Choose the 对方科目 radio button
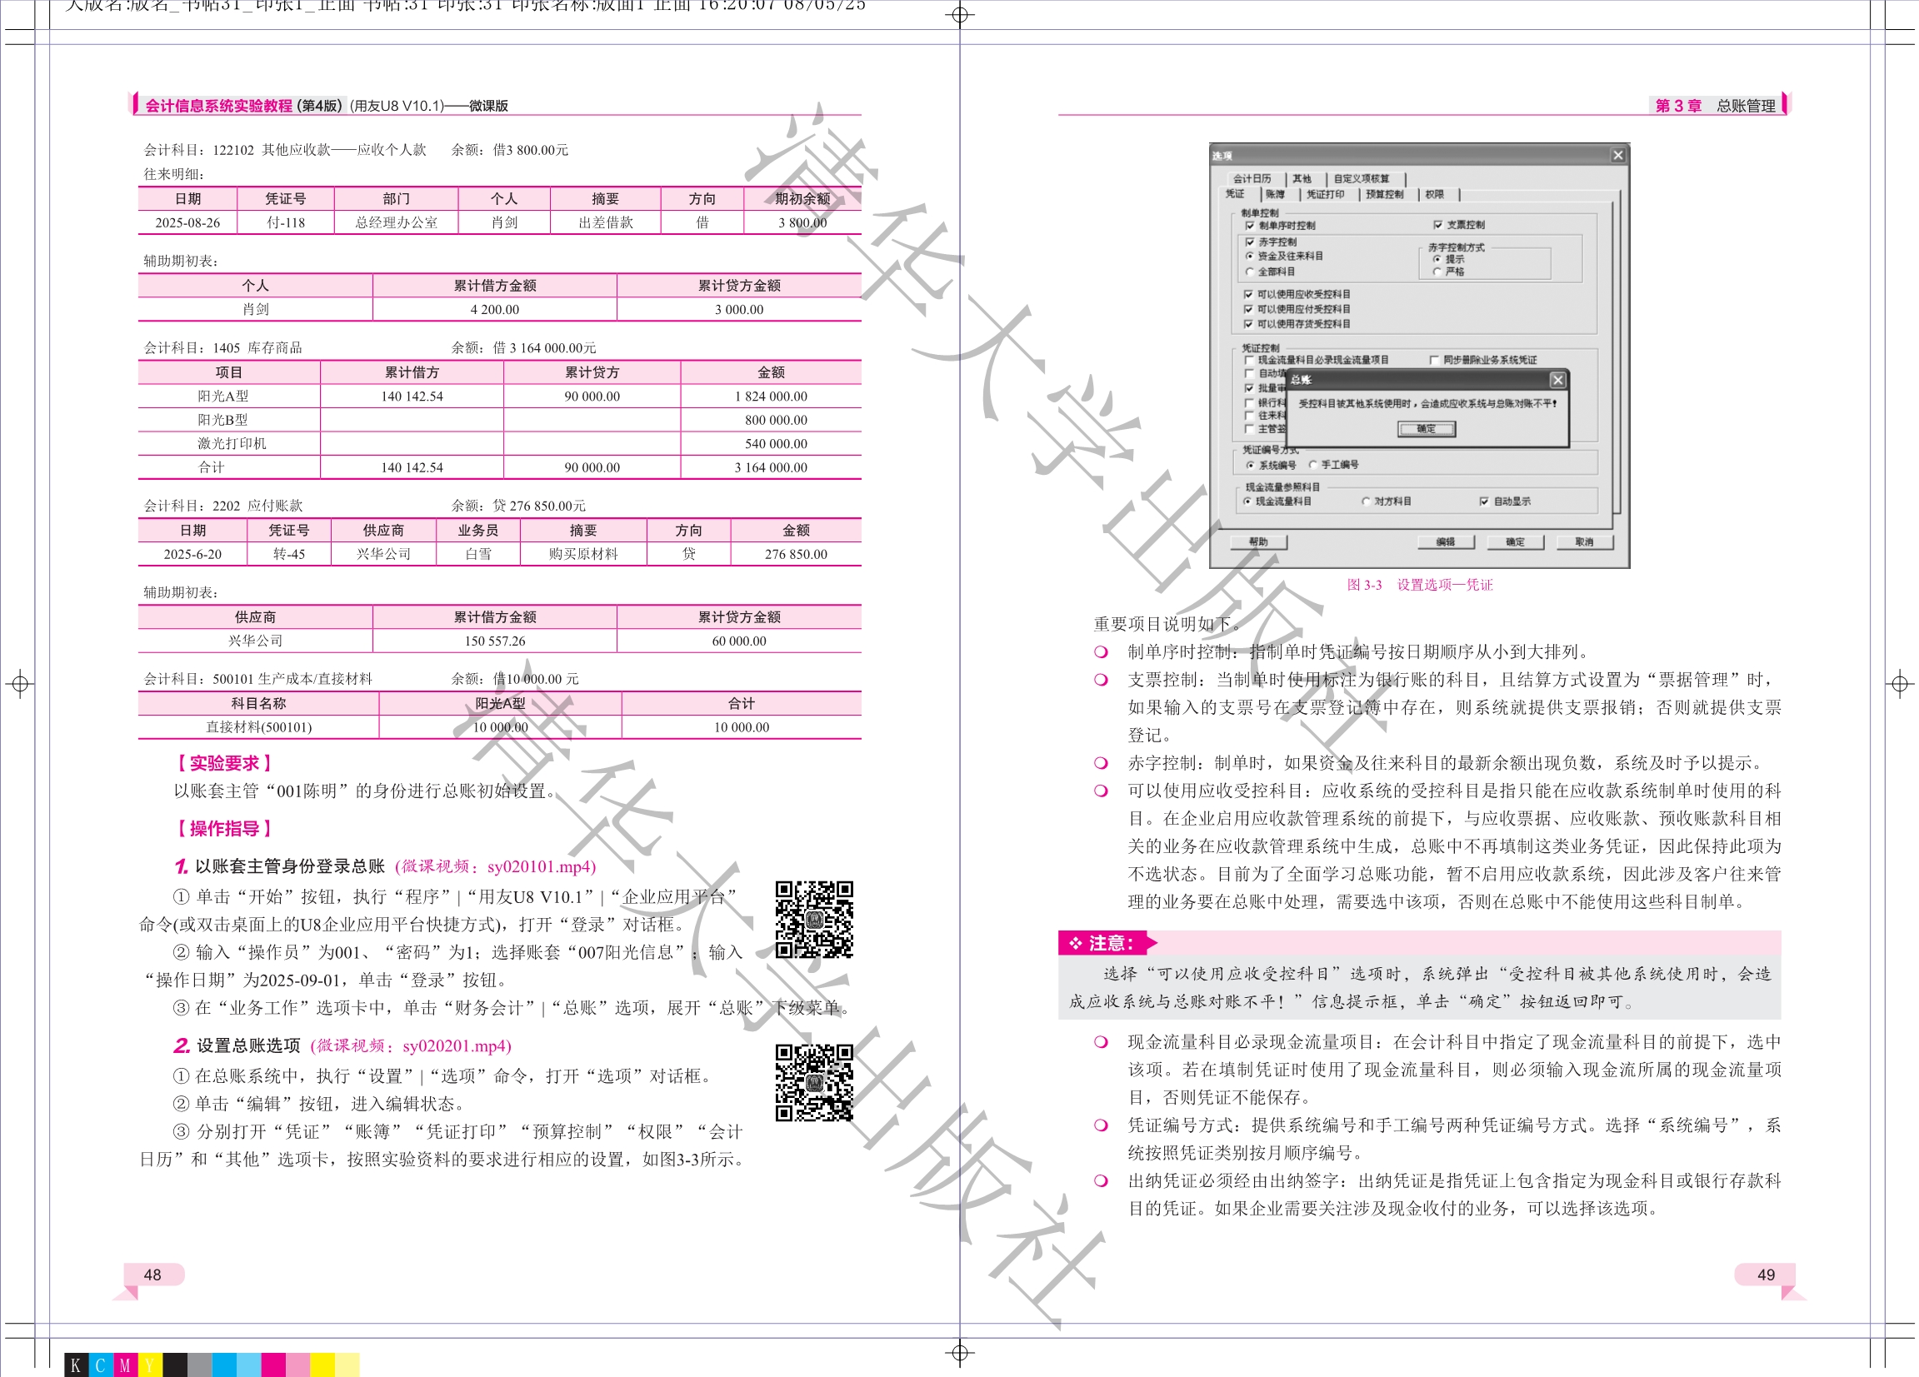This screenshot has height=1377, width=1919. 1366,501
